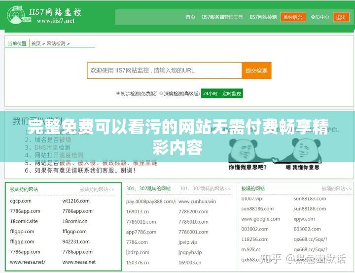The height and width of the screenshot is (273, 355).
Task: Click the 网站检测 breadcrumb link
Action: click(56, 43)
